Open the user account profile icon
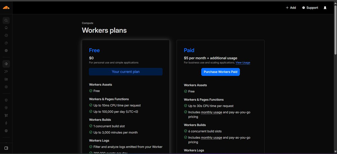 tap(325, 8)
